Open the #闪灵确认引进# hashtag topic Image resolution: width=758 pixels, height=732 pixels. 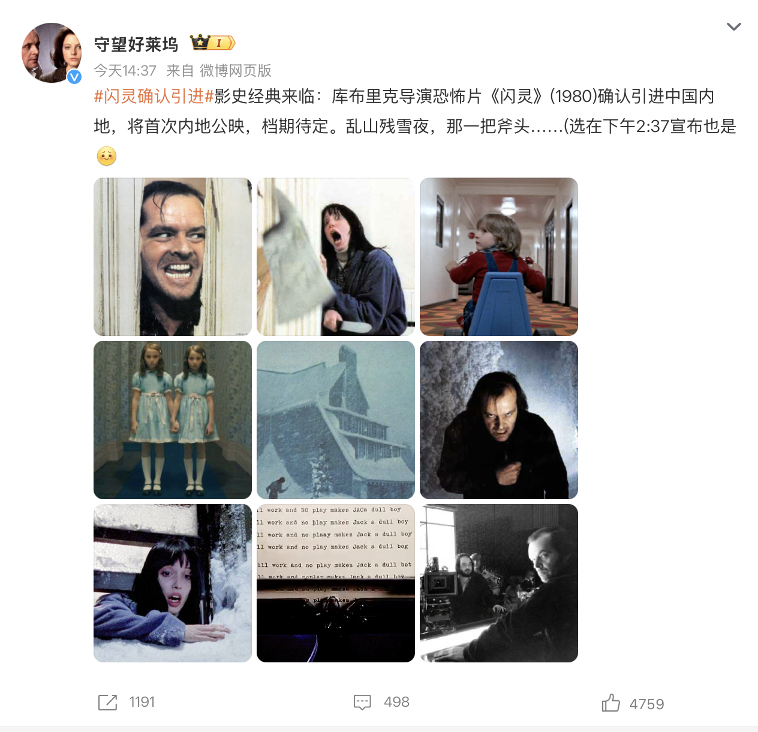154,96
